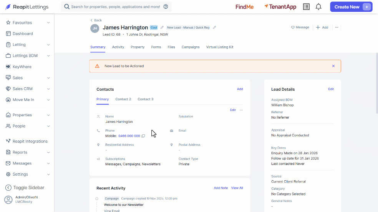
Task: Copy mobile number 0466 000 000 icon
Action: (x=143, y=136)
